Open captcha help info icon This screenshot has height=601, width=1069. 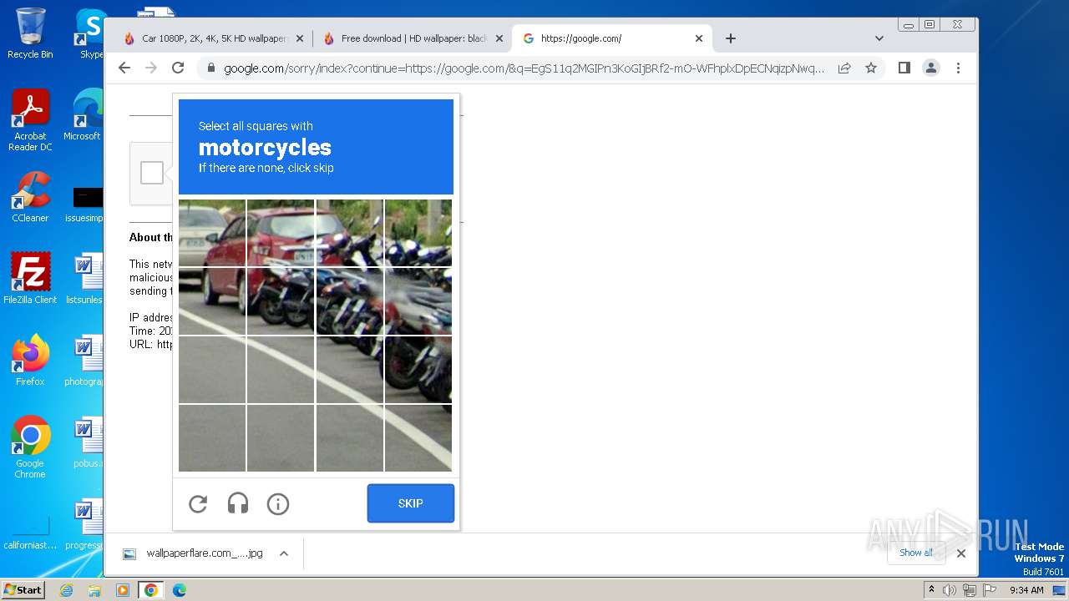click(x=278, y=503)
